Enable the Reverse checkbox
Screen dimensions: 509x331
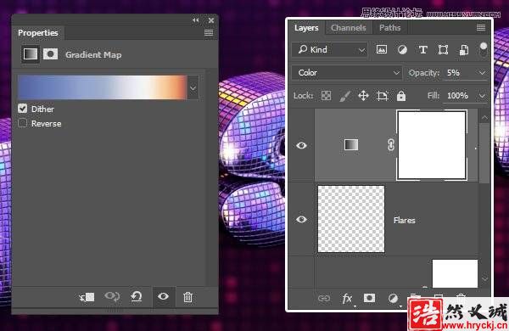pyautogui.click(x=22, y=123)
